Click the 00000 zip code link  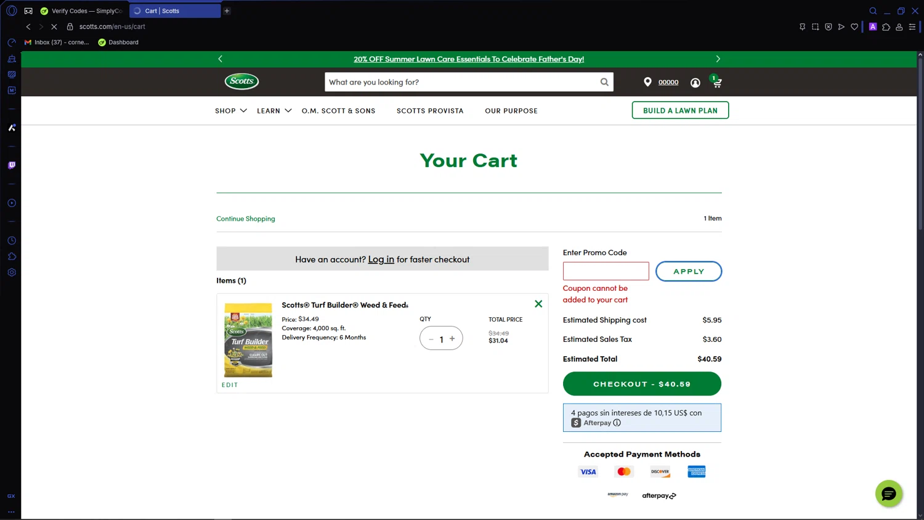(x=668, y=82)
